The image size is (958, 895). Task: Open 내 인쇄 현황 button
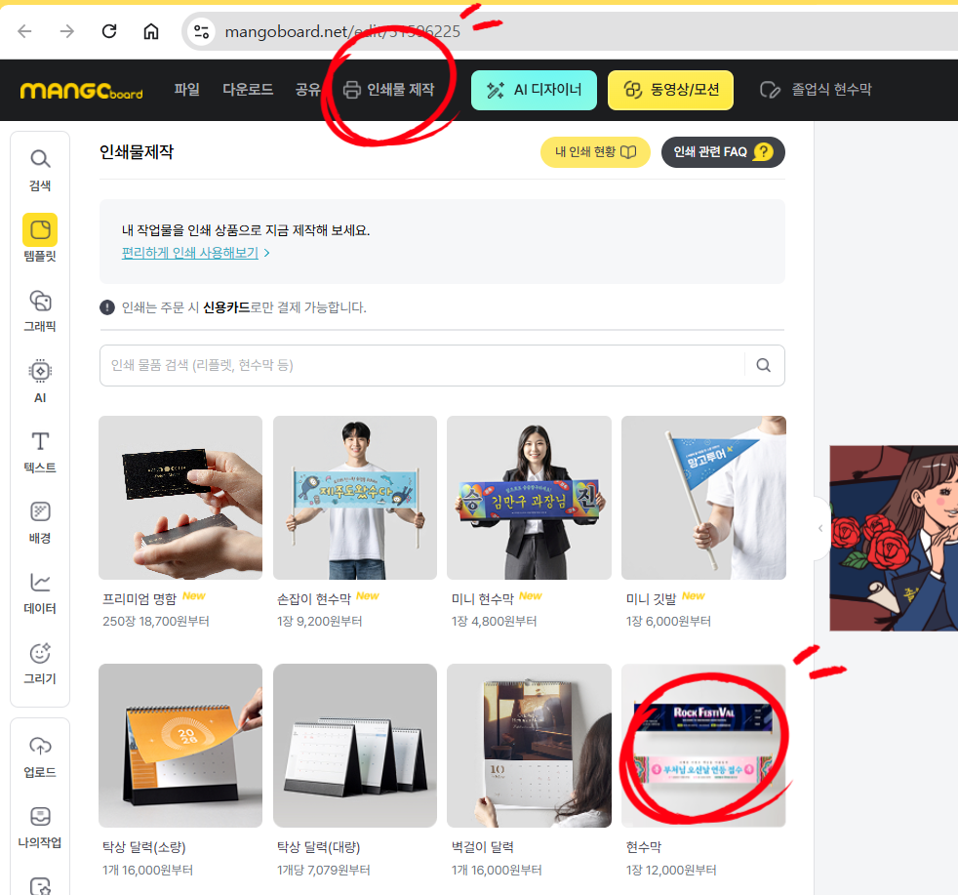pyautogui.click(x=595, y=152)
